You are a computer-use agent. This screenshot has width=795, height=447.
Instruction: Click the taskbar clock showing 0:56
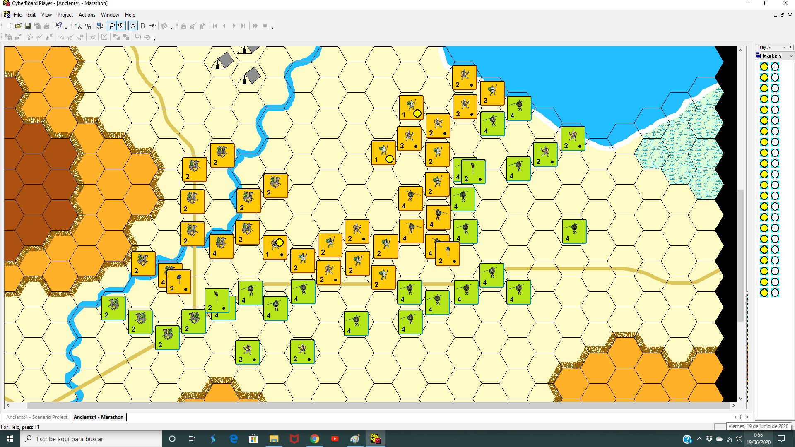coord(759,439)
